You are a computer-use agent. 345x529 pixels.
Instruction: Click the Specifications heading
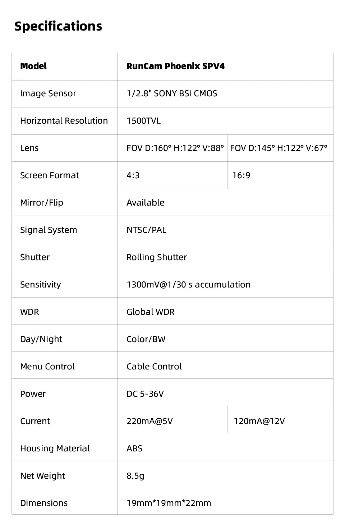pos(58,26)
